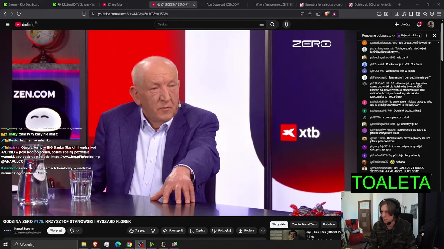Open the account avatar menu

pos(431,24)
